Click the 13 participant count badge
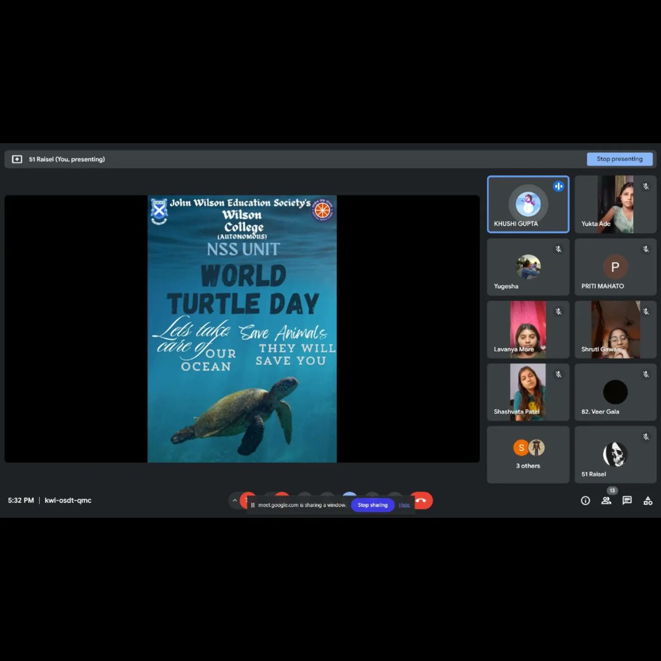 [x=612, y=490]
